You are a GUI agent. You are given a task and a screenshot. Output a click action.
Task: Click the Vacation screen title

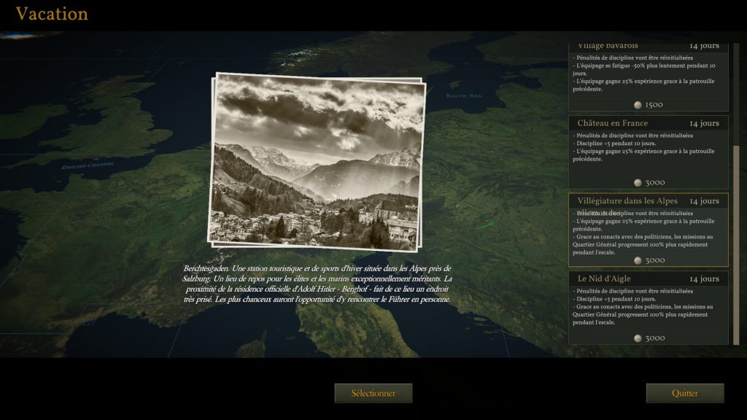tap(52, 14)
